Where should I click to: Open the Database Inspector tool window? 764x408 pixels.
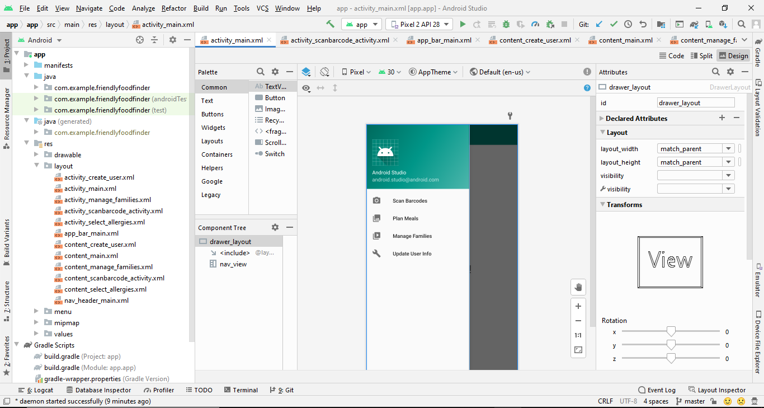click(x=98, y=390)
